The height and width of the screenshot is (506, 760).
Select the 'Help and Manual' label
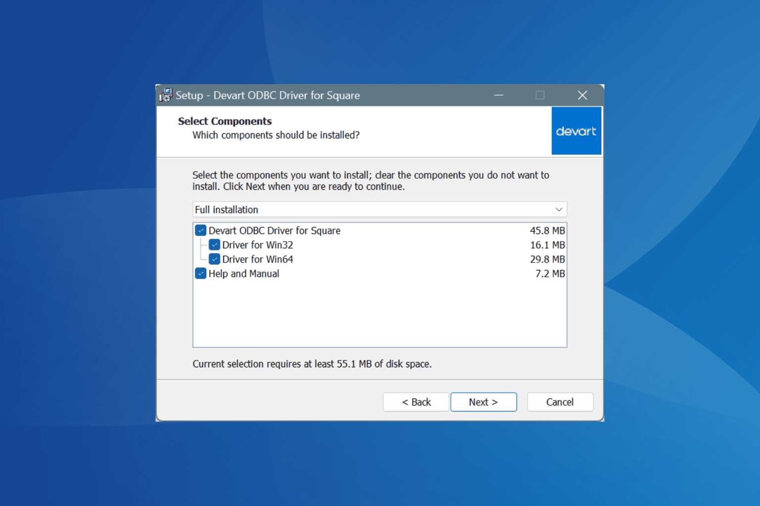[x=244, y=273]
